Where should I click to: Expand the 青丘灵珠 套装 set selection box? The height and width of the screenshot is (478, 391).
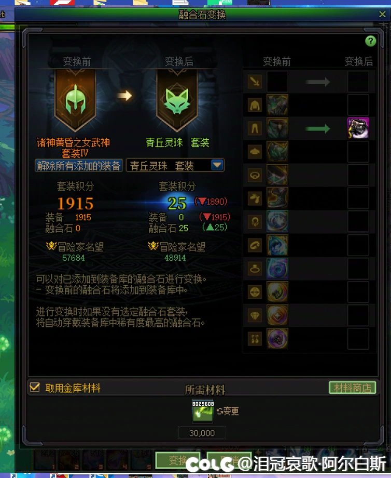tap(175, 166)
